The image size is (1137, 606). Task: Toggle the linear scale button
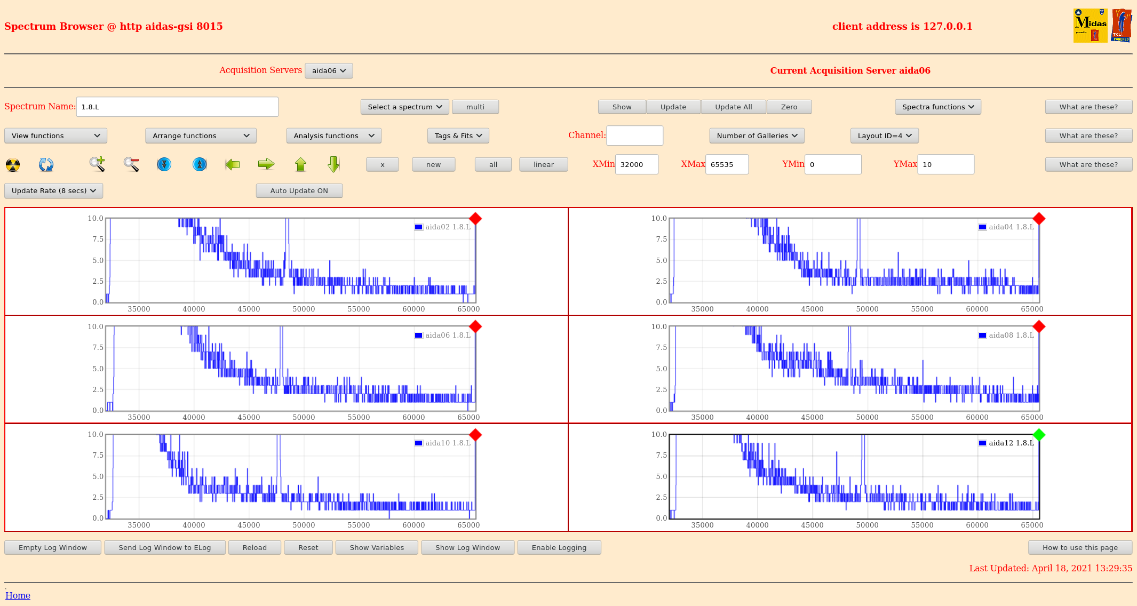pos(543,164)
